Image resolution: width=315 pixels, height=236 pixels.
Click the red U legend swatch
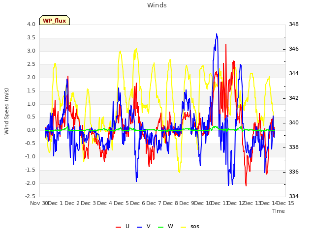[118, 227]
